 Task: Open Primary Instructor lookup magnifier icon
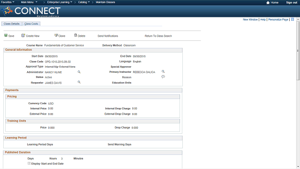(x=163, y=71)
